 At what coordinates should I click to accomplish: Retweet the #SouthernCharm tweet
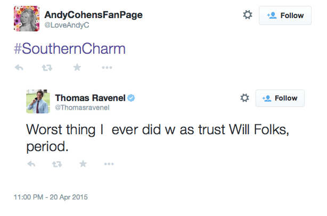pyautogui.click(x=47, y=68)
